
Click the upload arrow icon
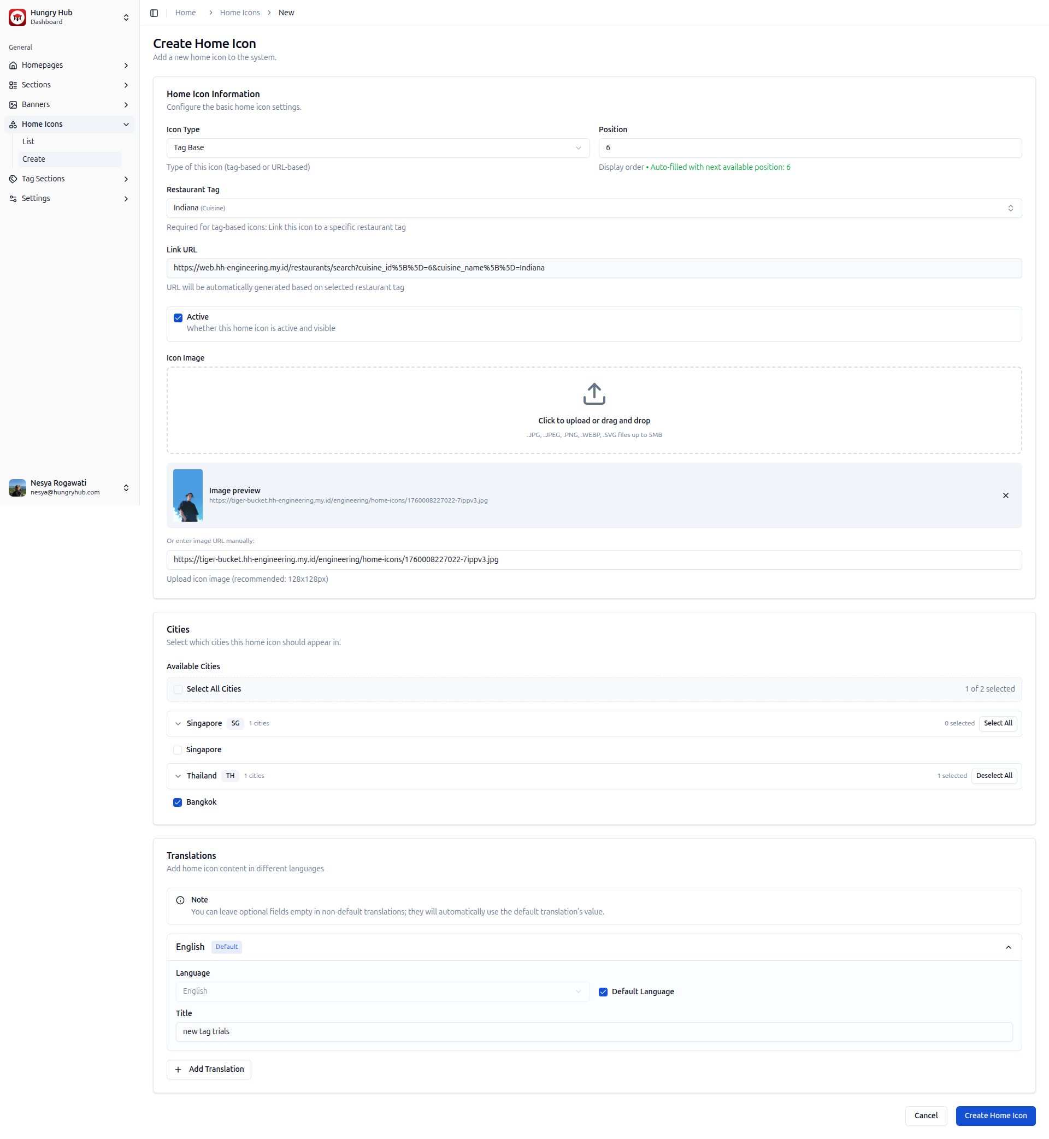pos(594,394)
